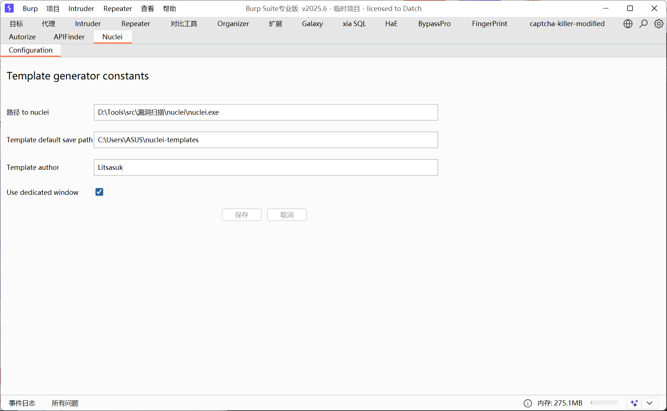Click the memory usage progress bar
667x411 pixels.
pos(604,403)
